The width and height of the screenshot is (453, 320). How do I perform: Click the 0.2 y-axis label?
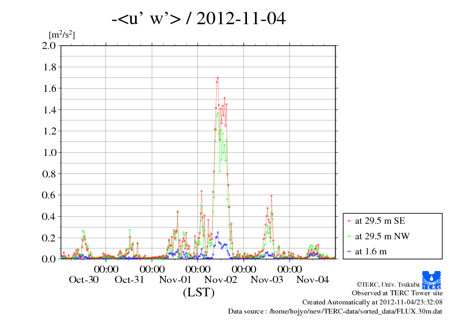(x=49, y=238)
